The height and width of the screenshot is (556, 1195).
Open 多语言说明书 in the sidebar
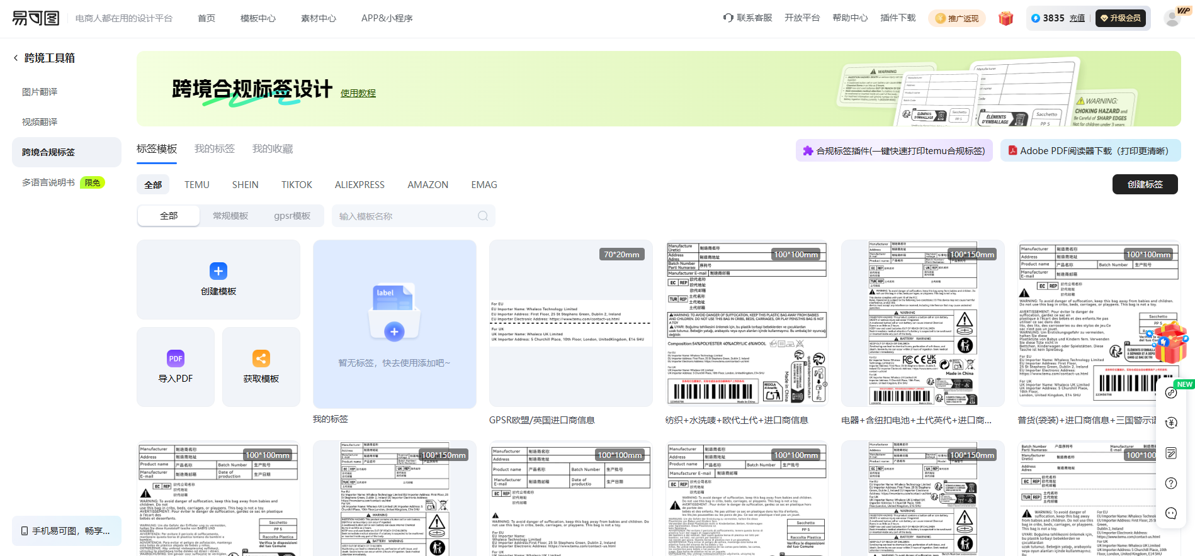coord(48,182)
